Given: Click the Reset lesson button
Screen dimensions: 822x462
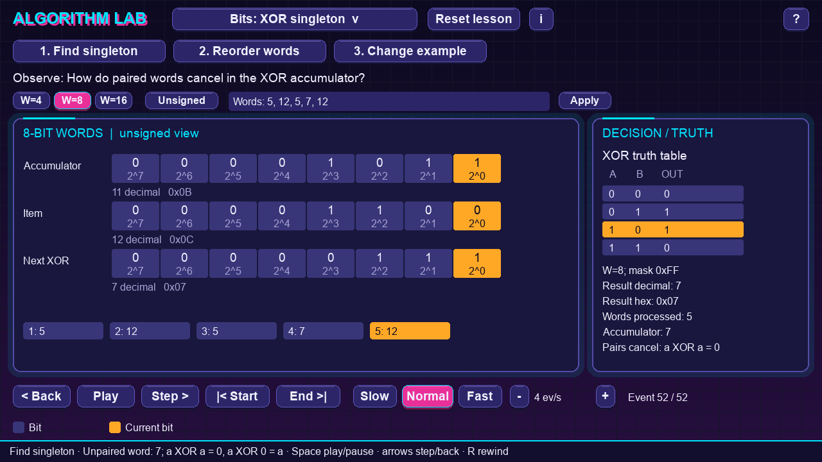Looking at the screenshot, I should coord(474,19).
